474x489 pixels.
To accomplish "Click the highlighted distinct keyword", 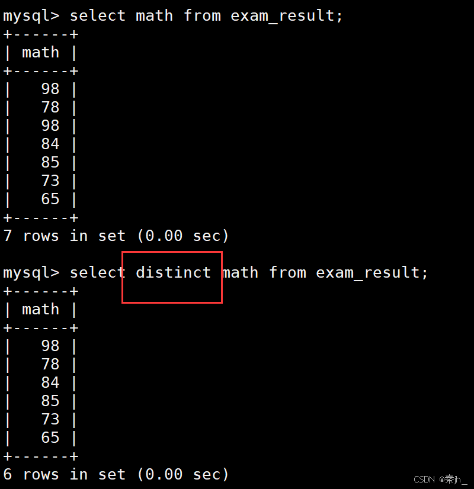I will [173, 272].
